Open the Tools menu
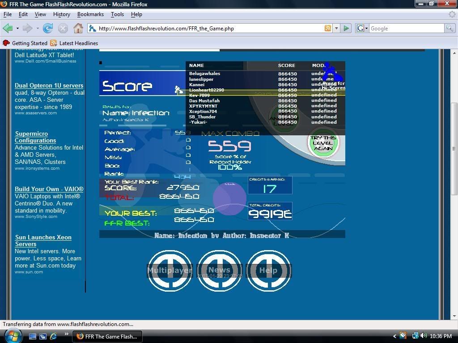Screen dimensions: 458x343 (x=117, y=14)
